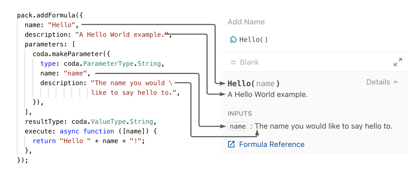The width and height of the screenshot is (419, 178).
Task: Click the Blank label in the panel
Action: point(249,62)
